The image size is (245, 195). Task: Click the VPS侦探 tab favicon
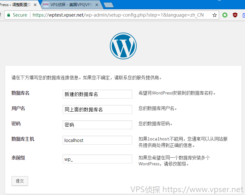pos(46,5)
